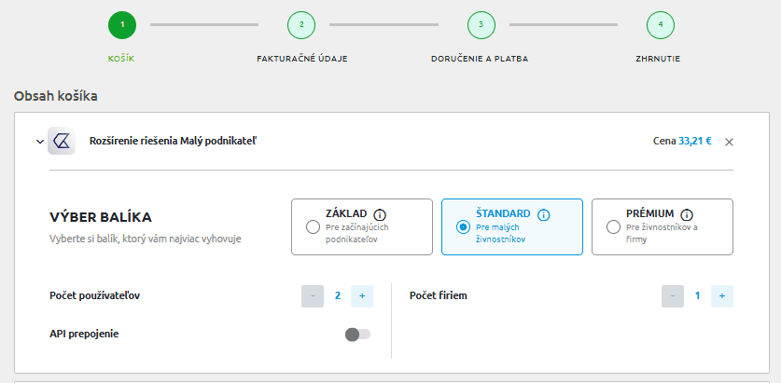Image resolution: width=781 pixels, height=383 pixels.
Task: Select the PRÉMIUM package radio button
Action: 613,226
